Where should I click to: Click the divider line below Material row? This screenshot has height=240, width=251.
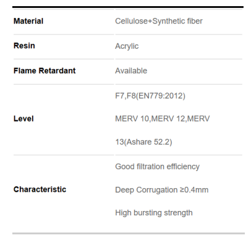point(128,35)
